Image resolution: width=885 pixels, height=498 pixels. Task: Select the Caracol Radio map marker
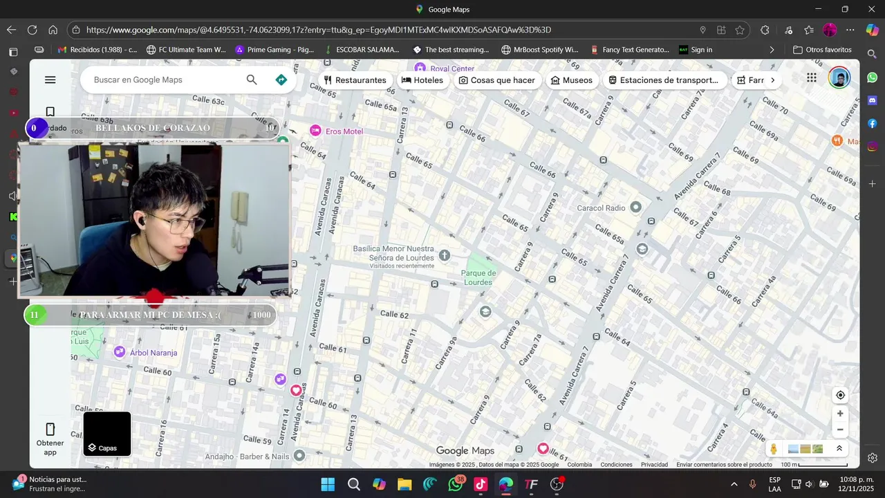[x=635, y=207]
